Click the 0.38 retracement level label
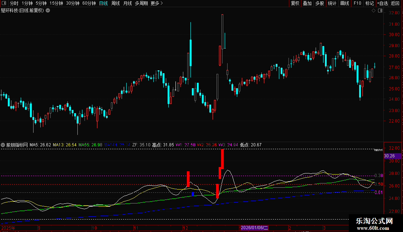This screenshot has width=403, height=232. [379, 175]
